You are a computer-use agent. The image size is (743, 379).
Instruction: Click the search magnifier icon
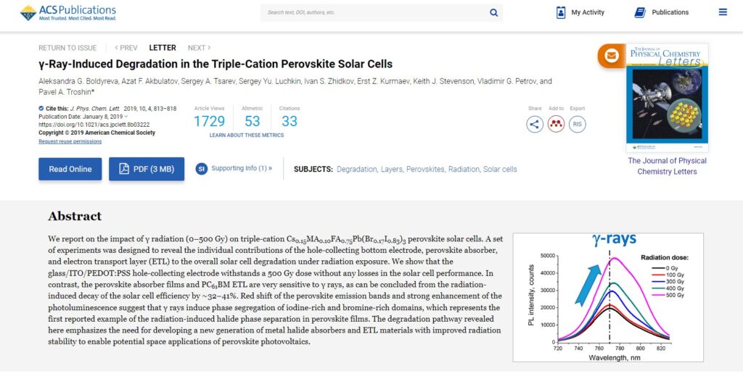click(x=493, y=13)
